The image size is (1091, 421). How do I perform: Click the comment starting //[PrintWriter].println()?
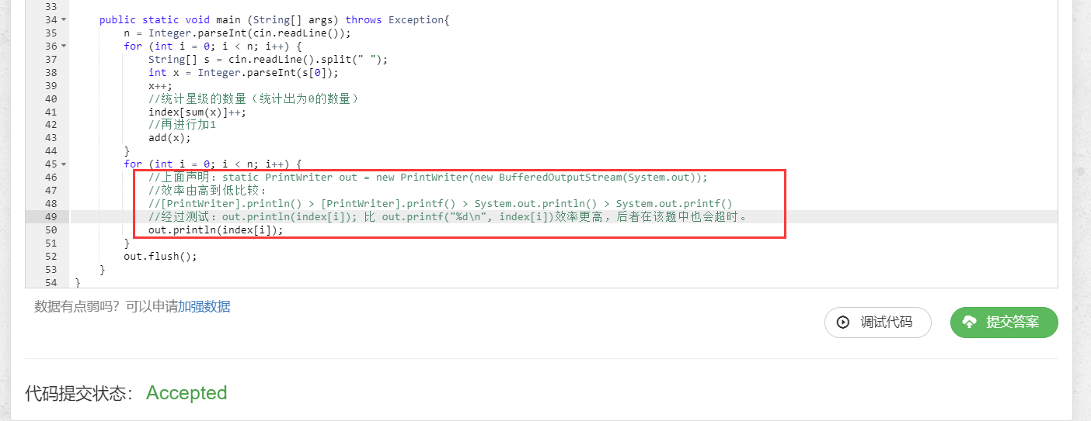click(x=441, y=203)
